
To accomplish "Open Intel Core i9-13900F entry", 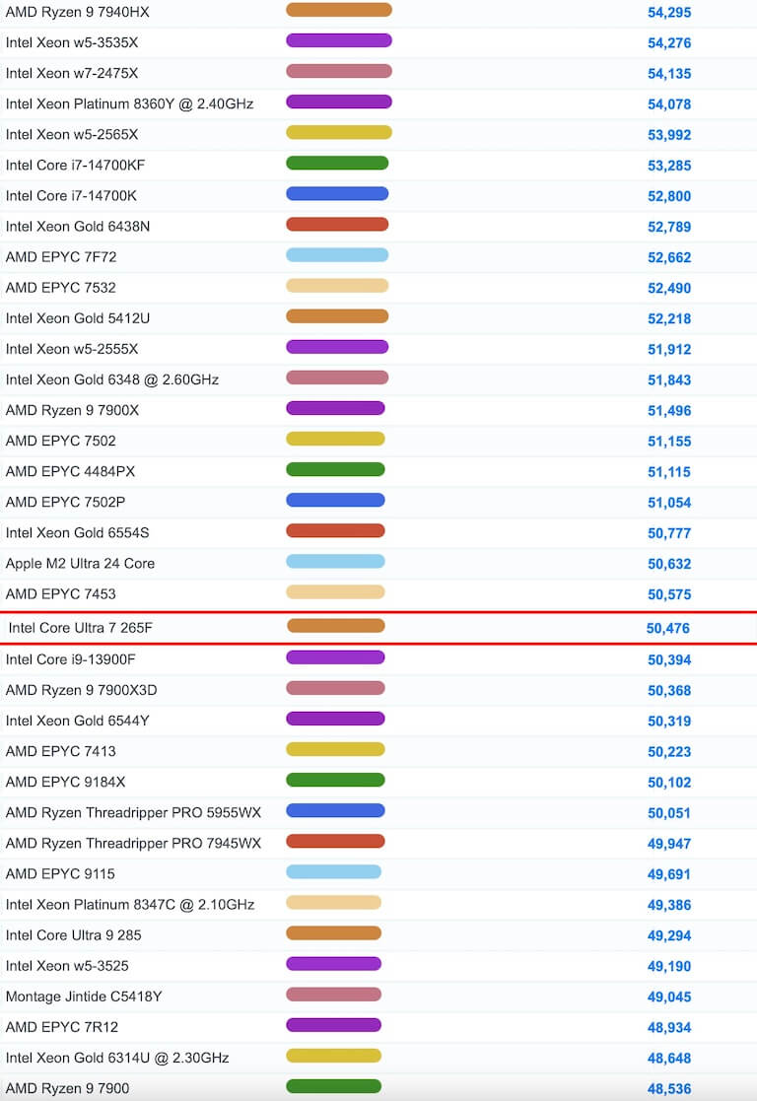I will (x=70, y=659).
